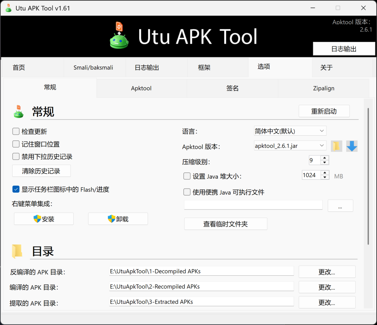Image resolution: width=377 pixels, height=325 pixels.
Task: Select the 框架 tab
Action: pyautogui.click(x=218, y=67)
